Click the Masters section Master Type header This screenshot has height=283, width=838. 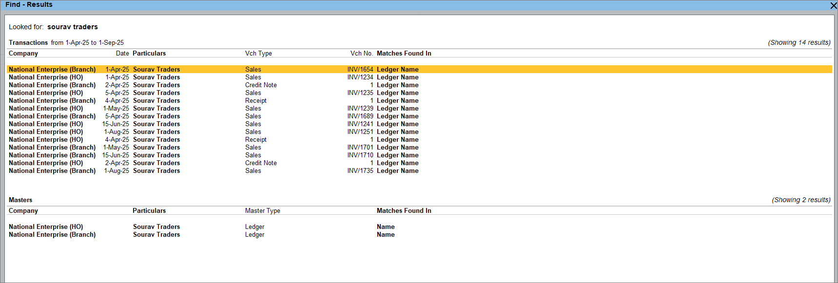[262, 211]
